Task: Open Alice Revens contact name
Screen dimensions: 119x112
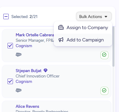Action: tap(27, 106)
